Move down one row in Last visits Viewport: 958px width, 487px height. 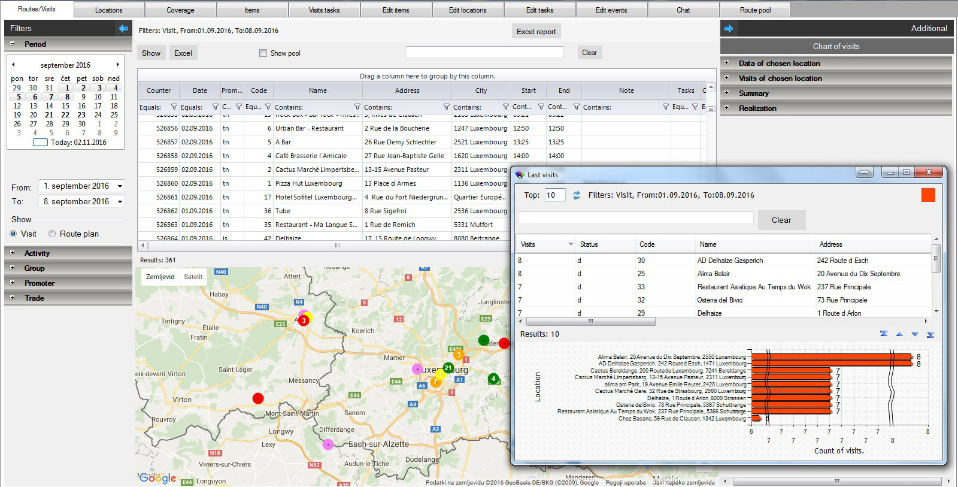coord(914,334)
